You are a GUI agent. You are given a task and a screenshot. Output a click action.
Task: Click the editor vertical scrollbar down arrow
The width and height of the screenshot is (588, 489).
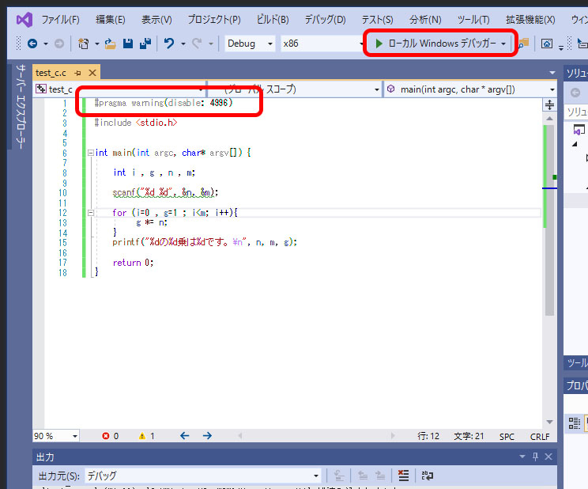[x=549, y=423]
